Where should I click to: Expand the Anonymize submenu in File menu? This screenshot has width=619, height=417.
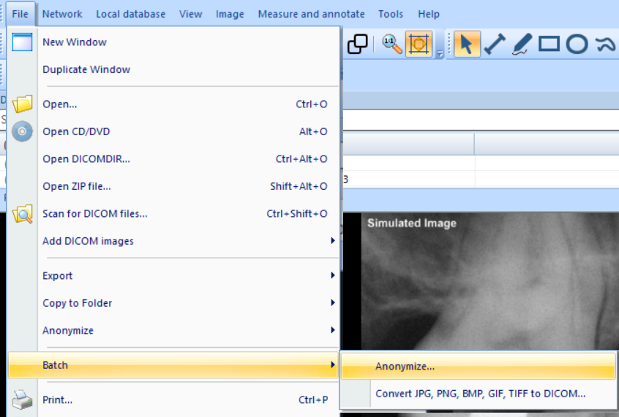tap(173, 330)
